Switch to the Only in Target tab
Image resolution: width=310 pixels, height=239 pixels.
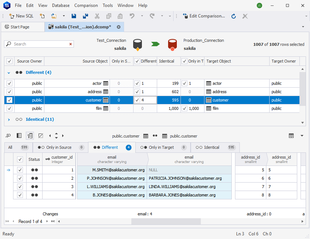point(162,147)
